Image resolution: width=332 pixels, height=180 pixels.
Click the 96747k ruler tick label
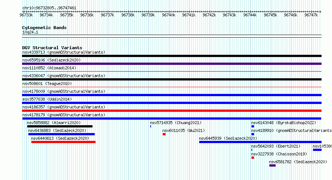pos(311,15)
